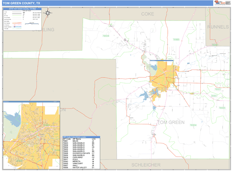Click the RUNNELS county label
This screenshot has height=171, width=233.
click(x=218, y=27)
